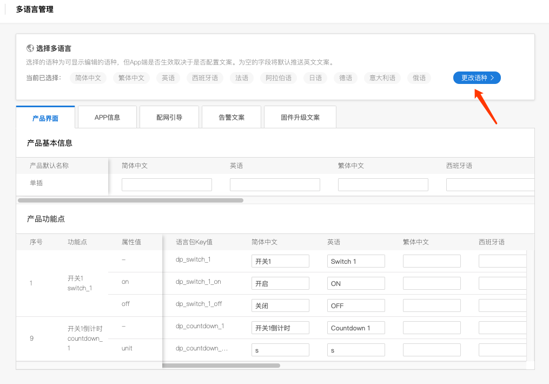The height and width of the screenshot is (384, 549).
Task: Click the 语言包Key值 column header
Action: [194, 242]
